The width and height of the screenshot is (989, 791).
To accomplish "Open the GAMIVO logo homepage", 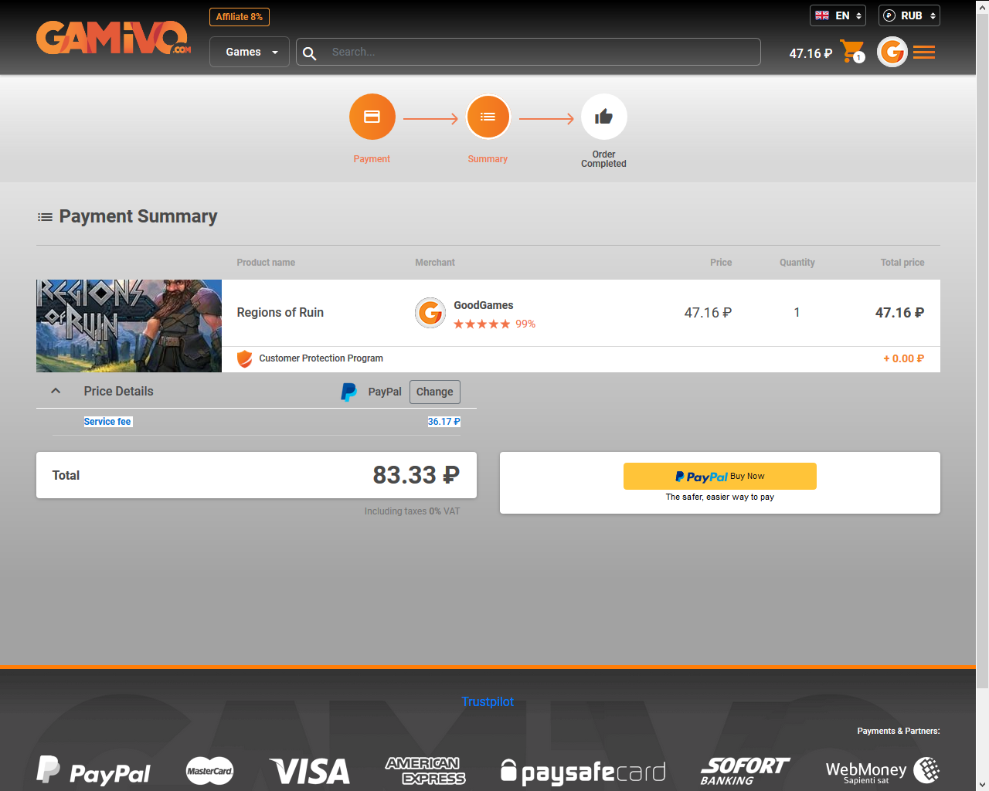I will coord(114,37).
